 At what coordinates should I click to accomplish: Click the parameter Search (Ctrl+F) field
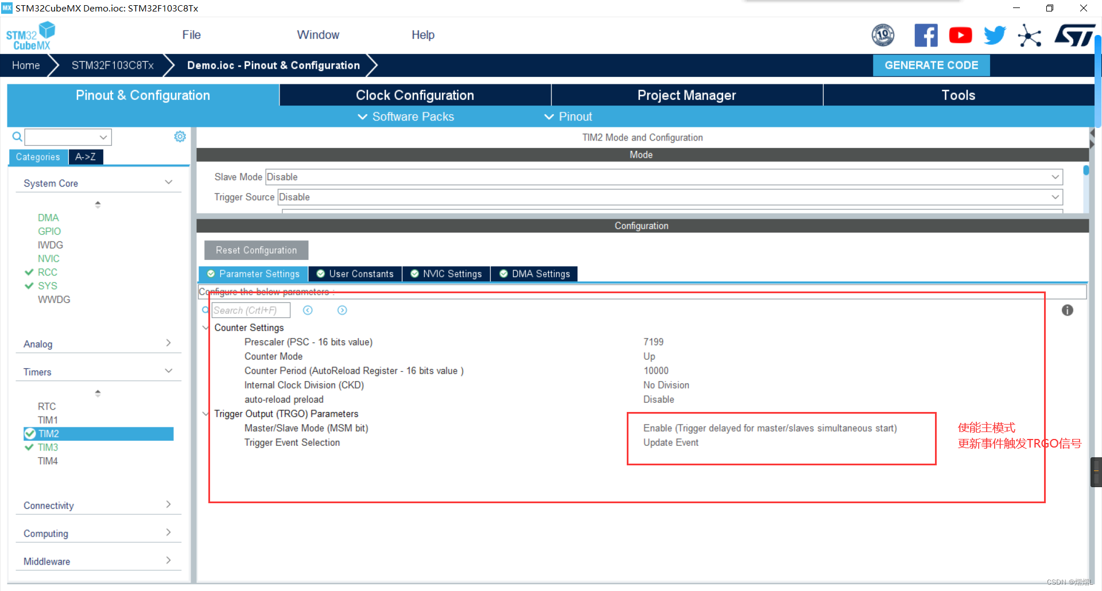tap(251, 310)
